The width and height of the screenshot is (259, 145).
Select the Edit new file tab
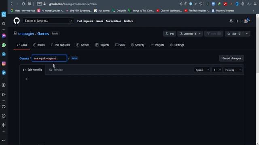32,70
